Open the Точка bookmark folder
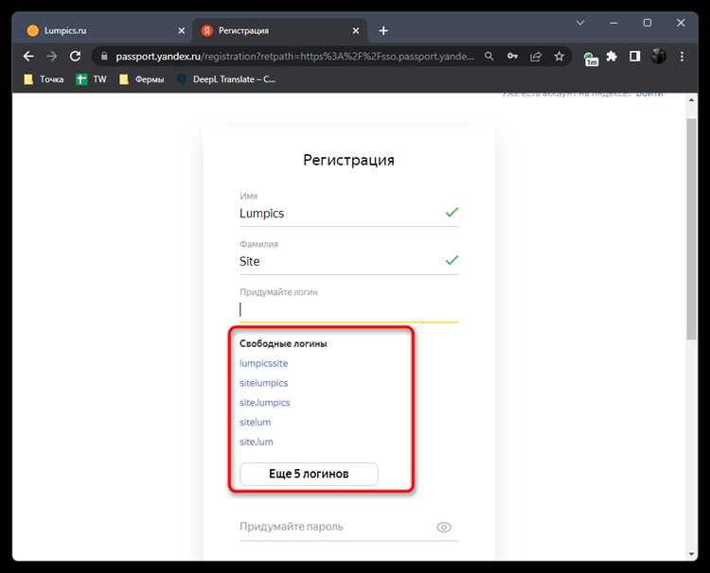710x573 pixels. click(44, 79)
